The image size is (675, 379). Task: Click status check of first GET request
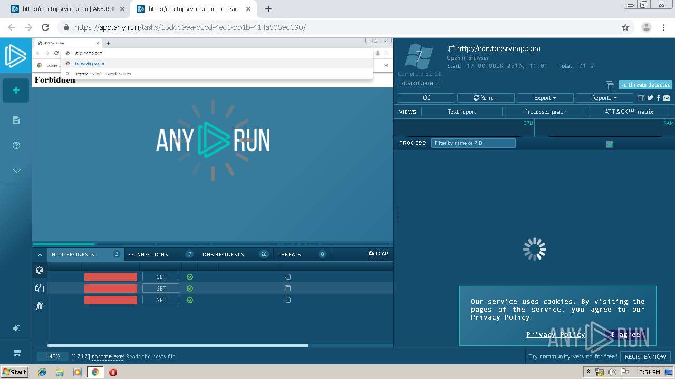(x=190, y=276)
